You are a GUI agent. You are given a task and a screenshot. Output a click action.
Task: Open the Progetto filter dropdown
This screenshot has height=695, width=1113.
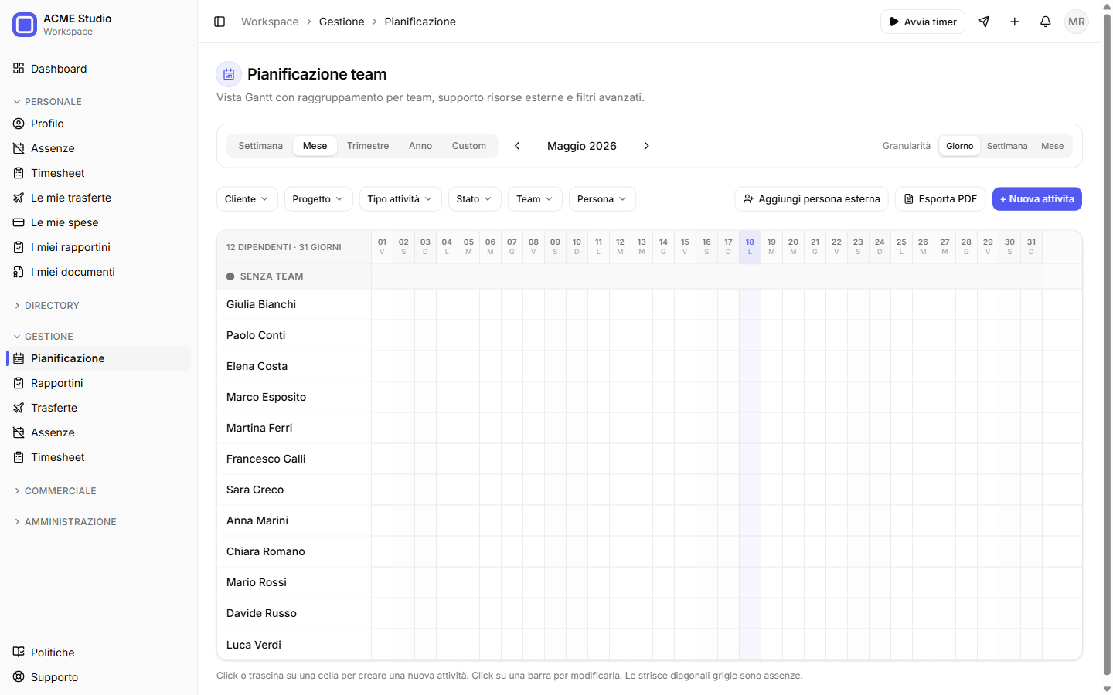coord(318,199)
